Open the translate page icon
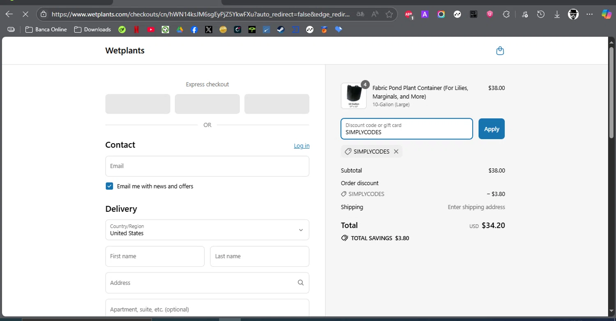Screen dimensions: 616x321 [360, 14]
